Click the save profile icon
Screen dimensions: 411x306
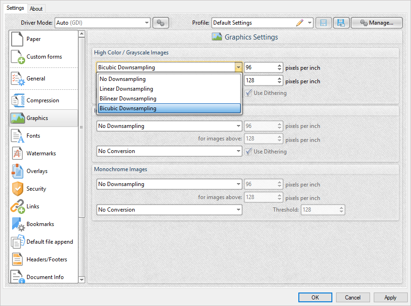click(x=323, y=23)
